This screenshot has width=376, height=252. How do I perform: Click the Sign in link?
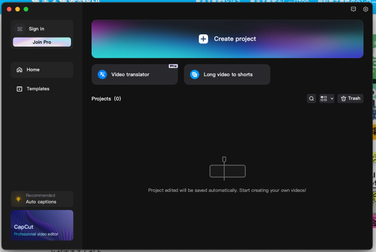[x=36, y=29]
